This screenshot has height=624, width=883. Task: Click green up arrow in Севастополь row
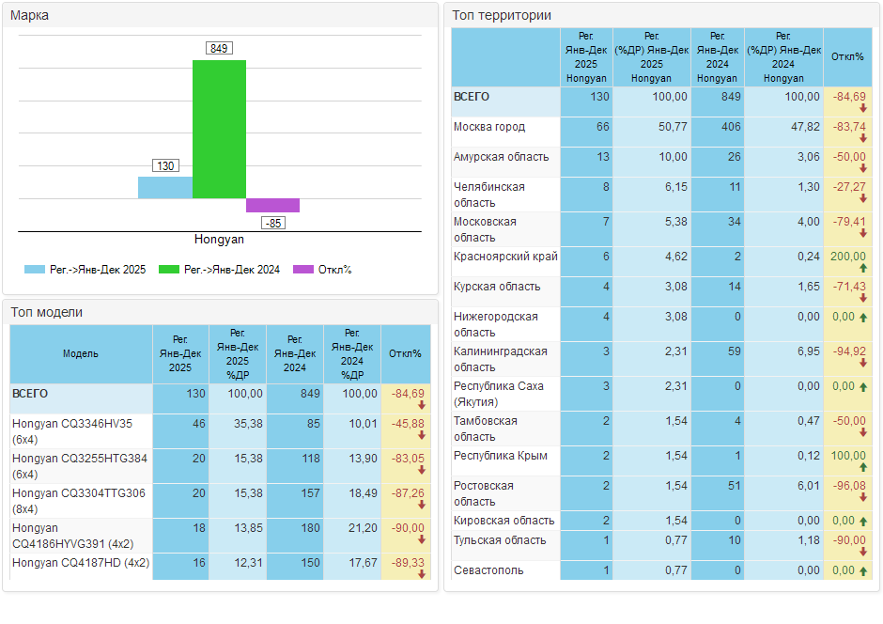point(861,570)
